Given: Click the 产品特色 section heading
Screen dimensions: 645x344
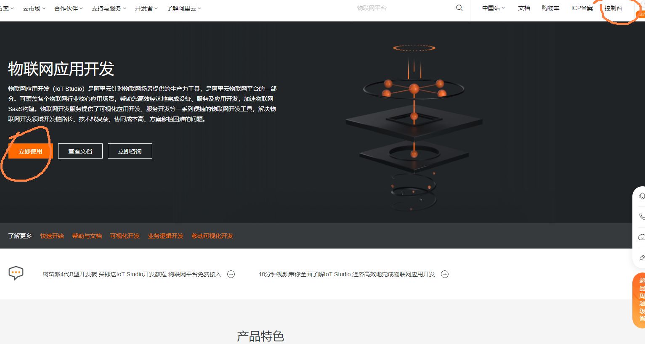Looking at the screenshot, I should 260,336.
